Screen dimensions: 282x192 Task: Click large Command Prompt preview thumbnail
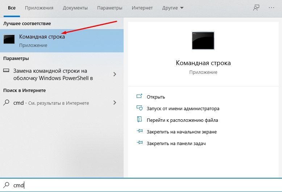coord(203,40)
